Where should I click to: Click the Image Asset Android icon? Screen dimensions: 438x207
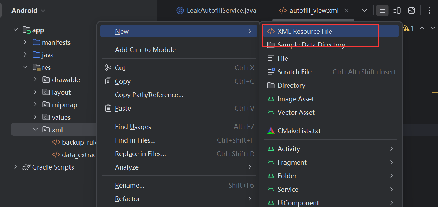click(x=271, y=99)
